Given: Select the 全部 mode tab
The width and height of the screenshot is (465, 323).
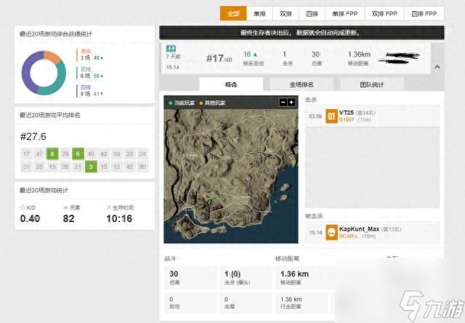Looking at the screenshot, I should (233, 14).
